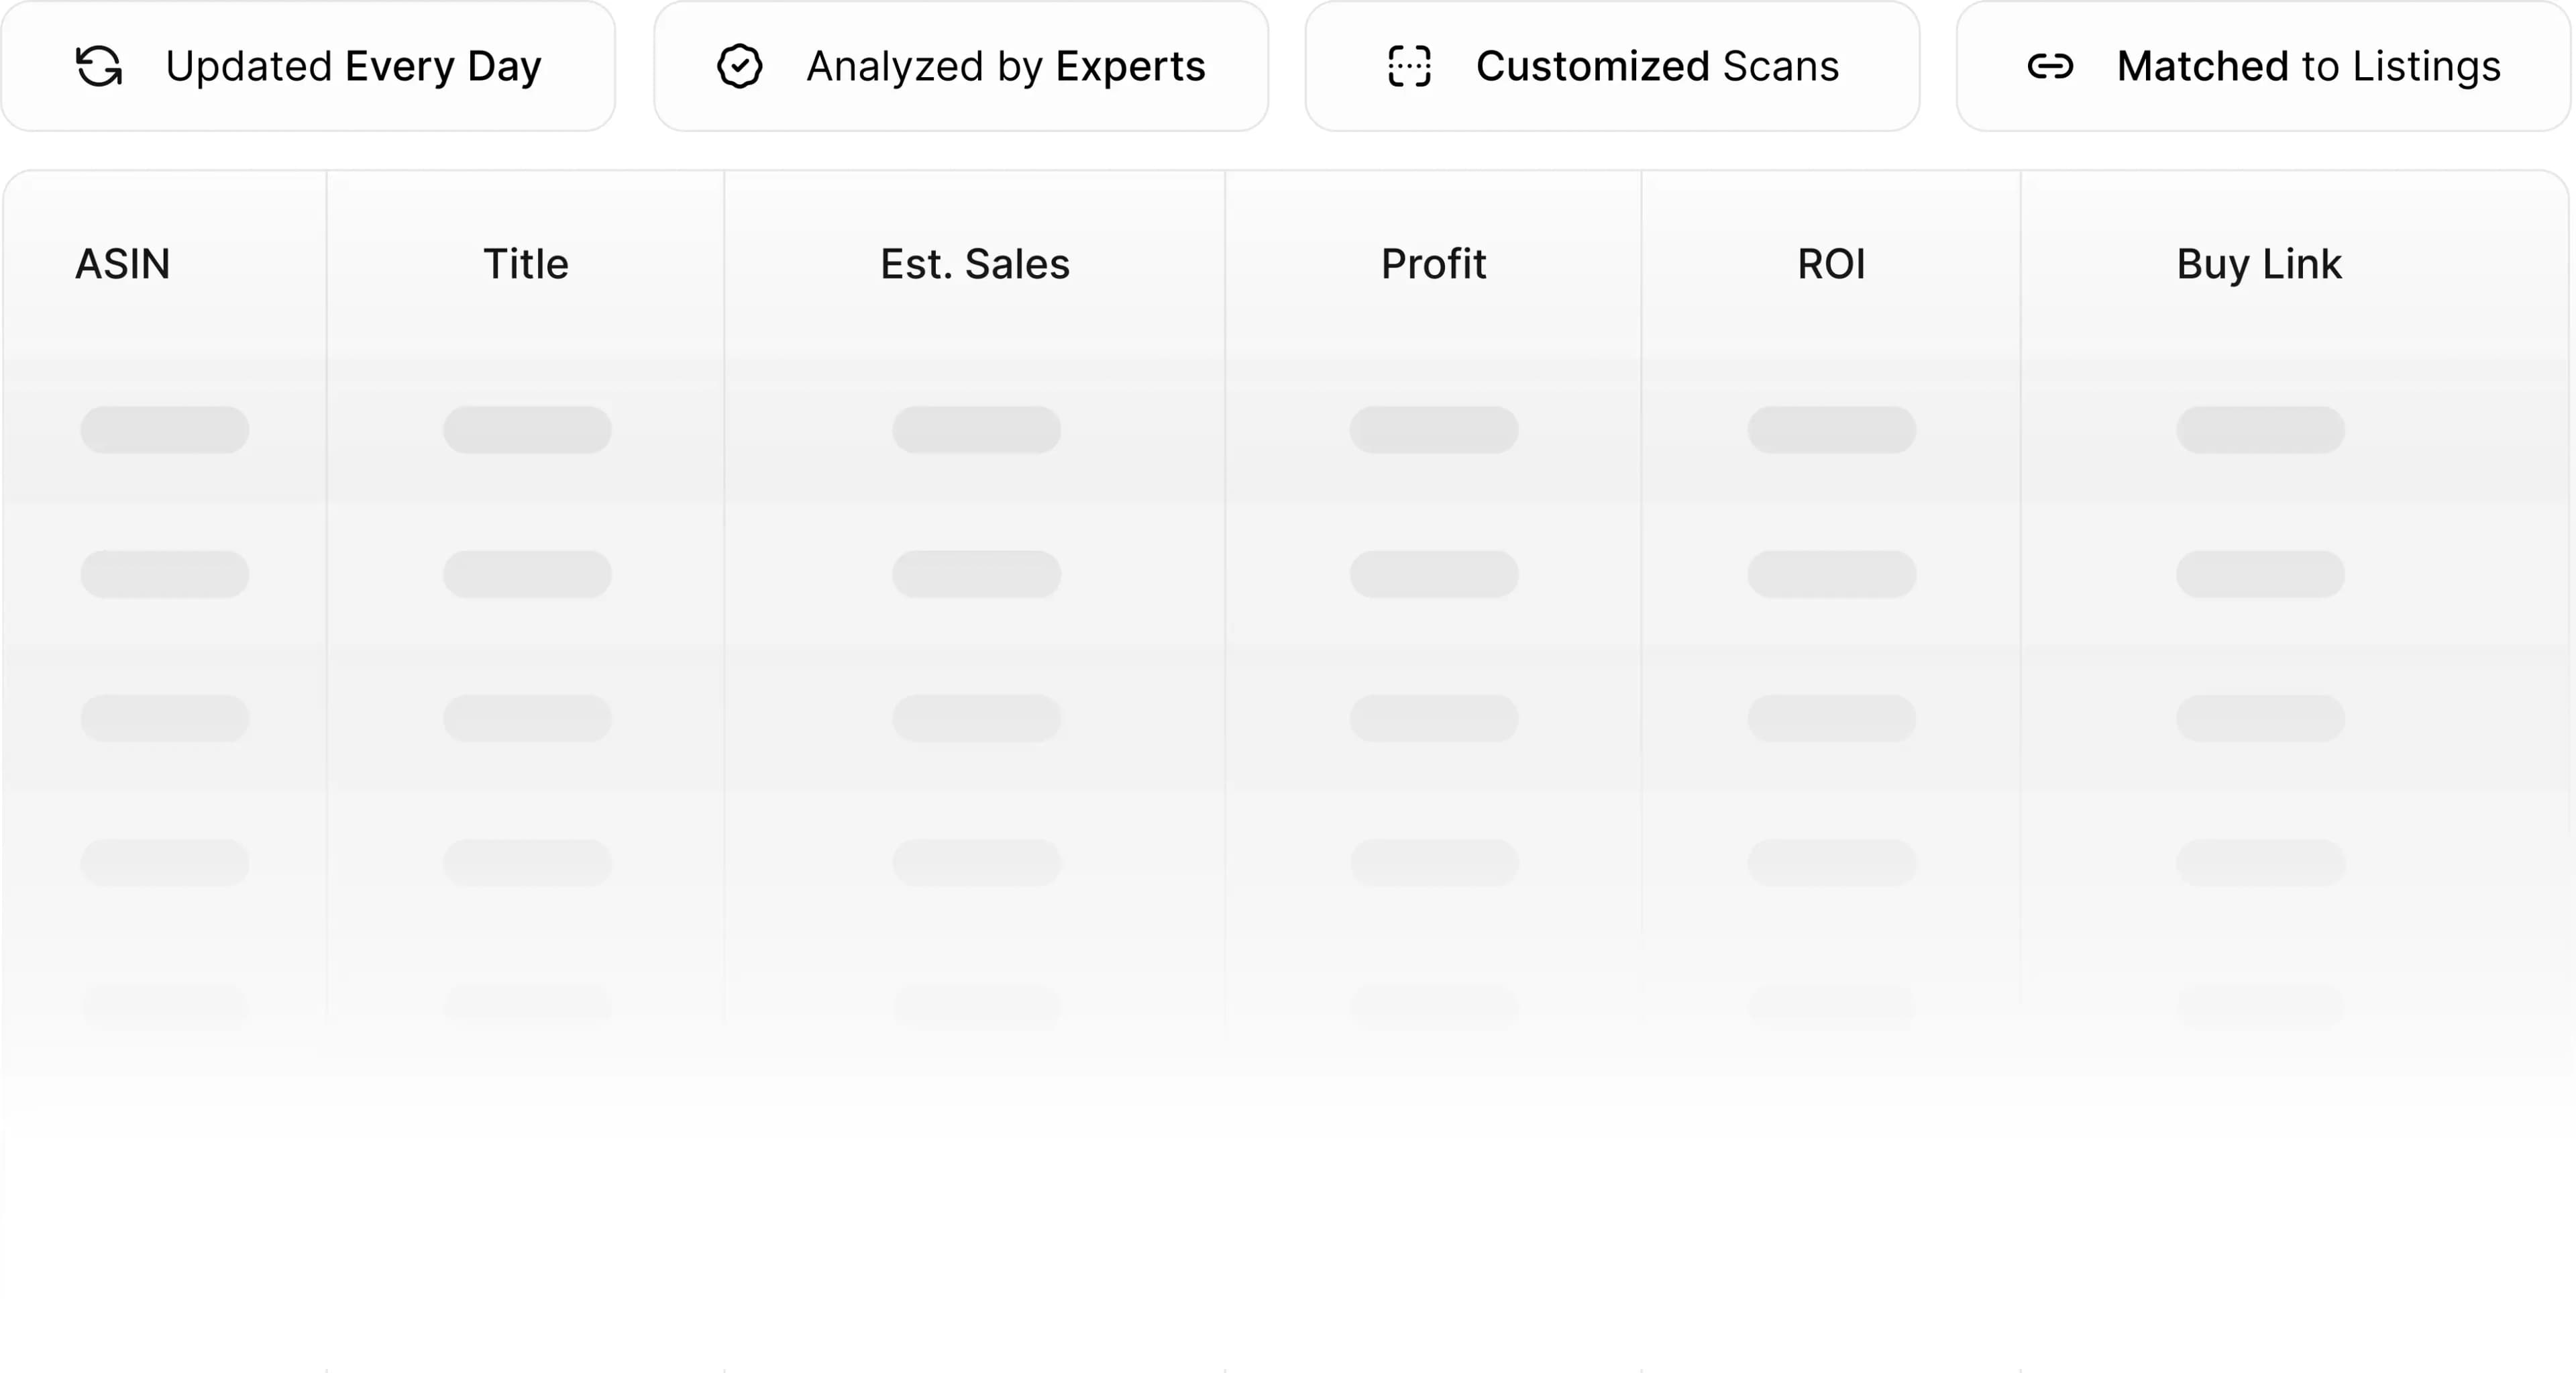Select the Updated Every Day card
This screenshot has height=1373, width=2576.
308,66
